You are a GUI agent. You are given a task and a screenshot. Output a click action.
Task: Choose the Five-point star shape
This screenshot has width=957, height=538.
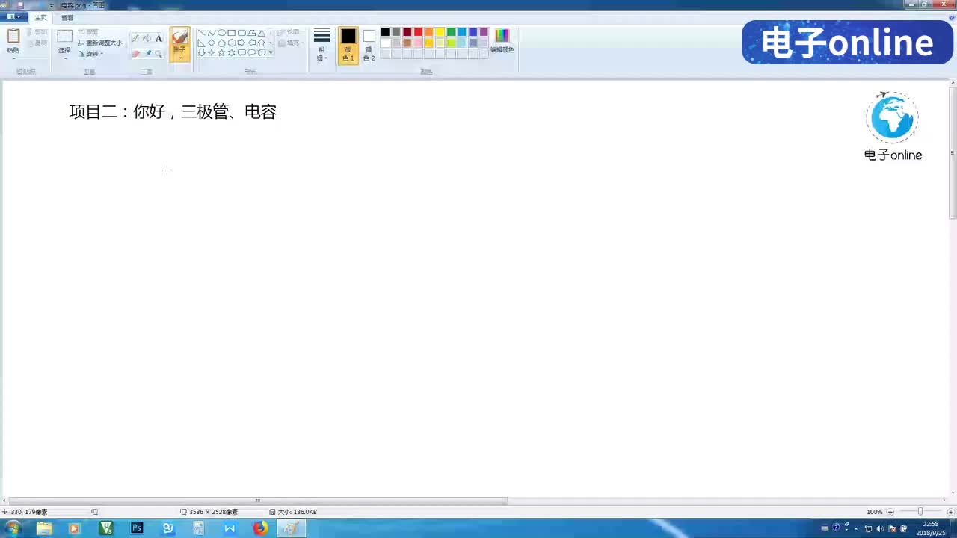[222, 52]
